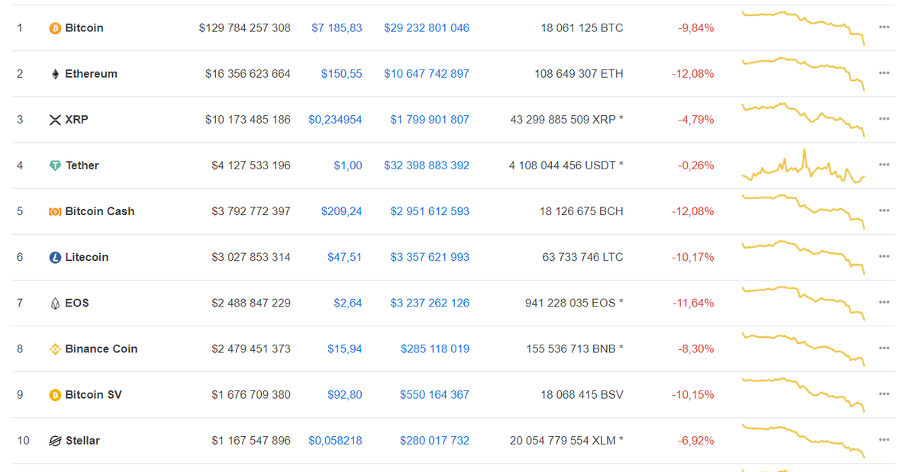Select the Bitcoin SV logo
Screen dimensions: 916x472
pos(53,394)
